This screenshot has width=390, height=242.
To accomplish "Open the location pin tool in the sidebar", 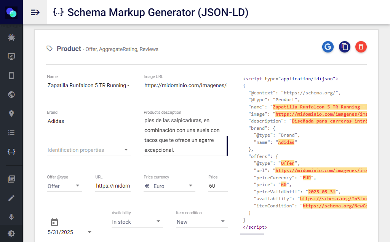I will pos(11,113).
